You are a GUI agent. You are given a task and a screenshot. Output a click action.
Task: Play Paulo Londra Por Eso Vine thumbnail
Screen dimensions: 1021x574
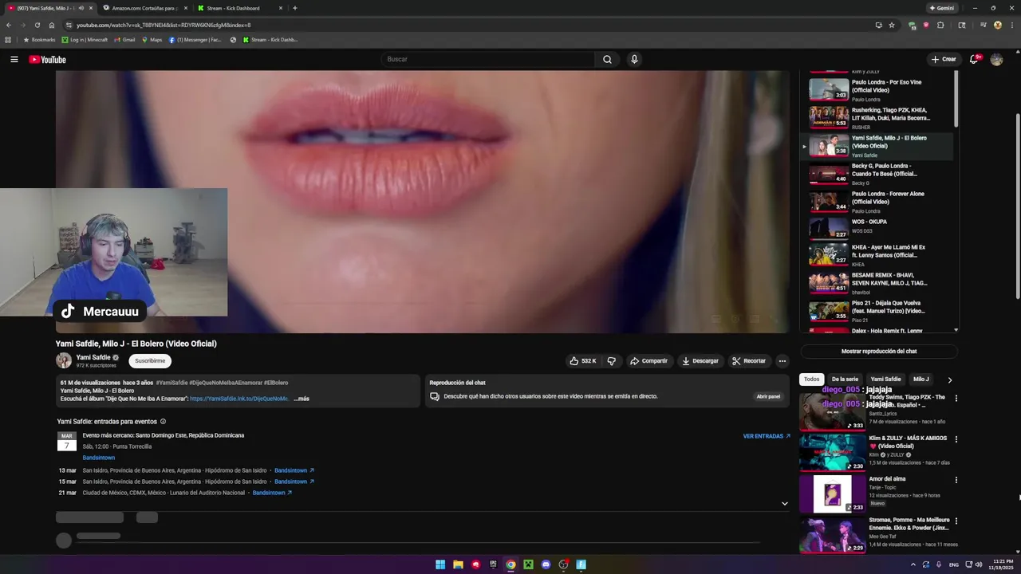pyautogui.click(x=829, y=89)
